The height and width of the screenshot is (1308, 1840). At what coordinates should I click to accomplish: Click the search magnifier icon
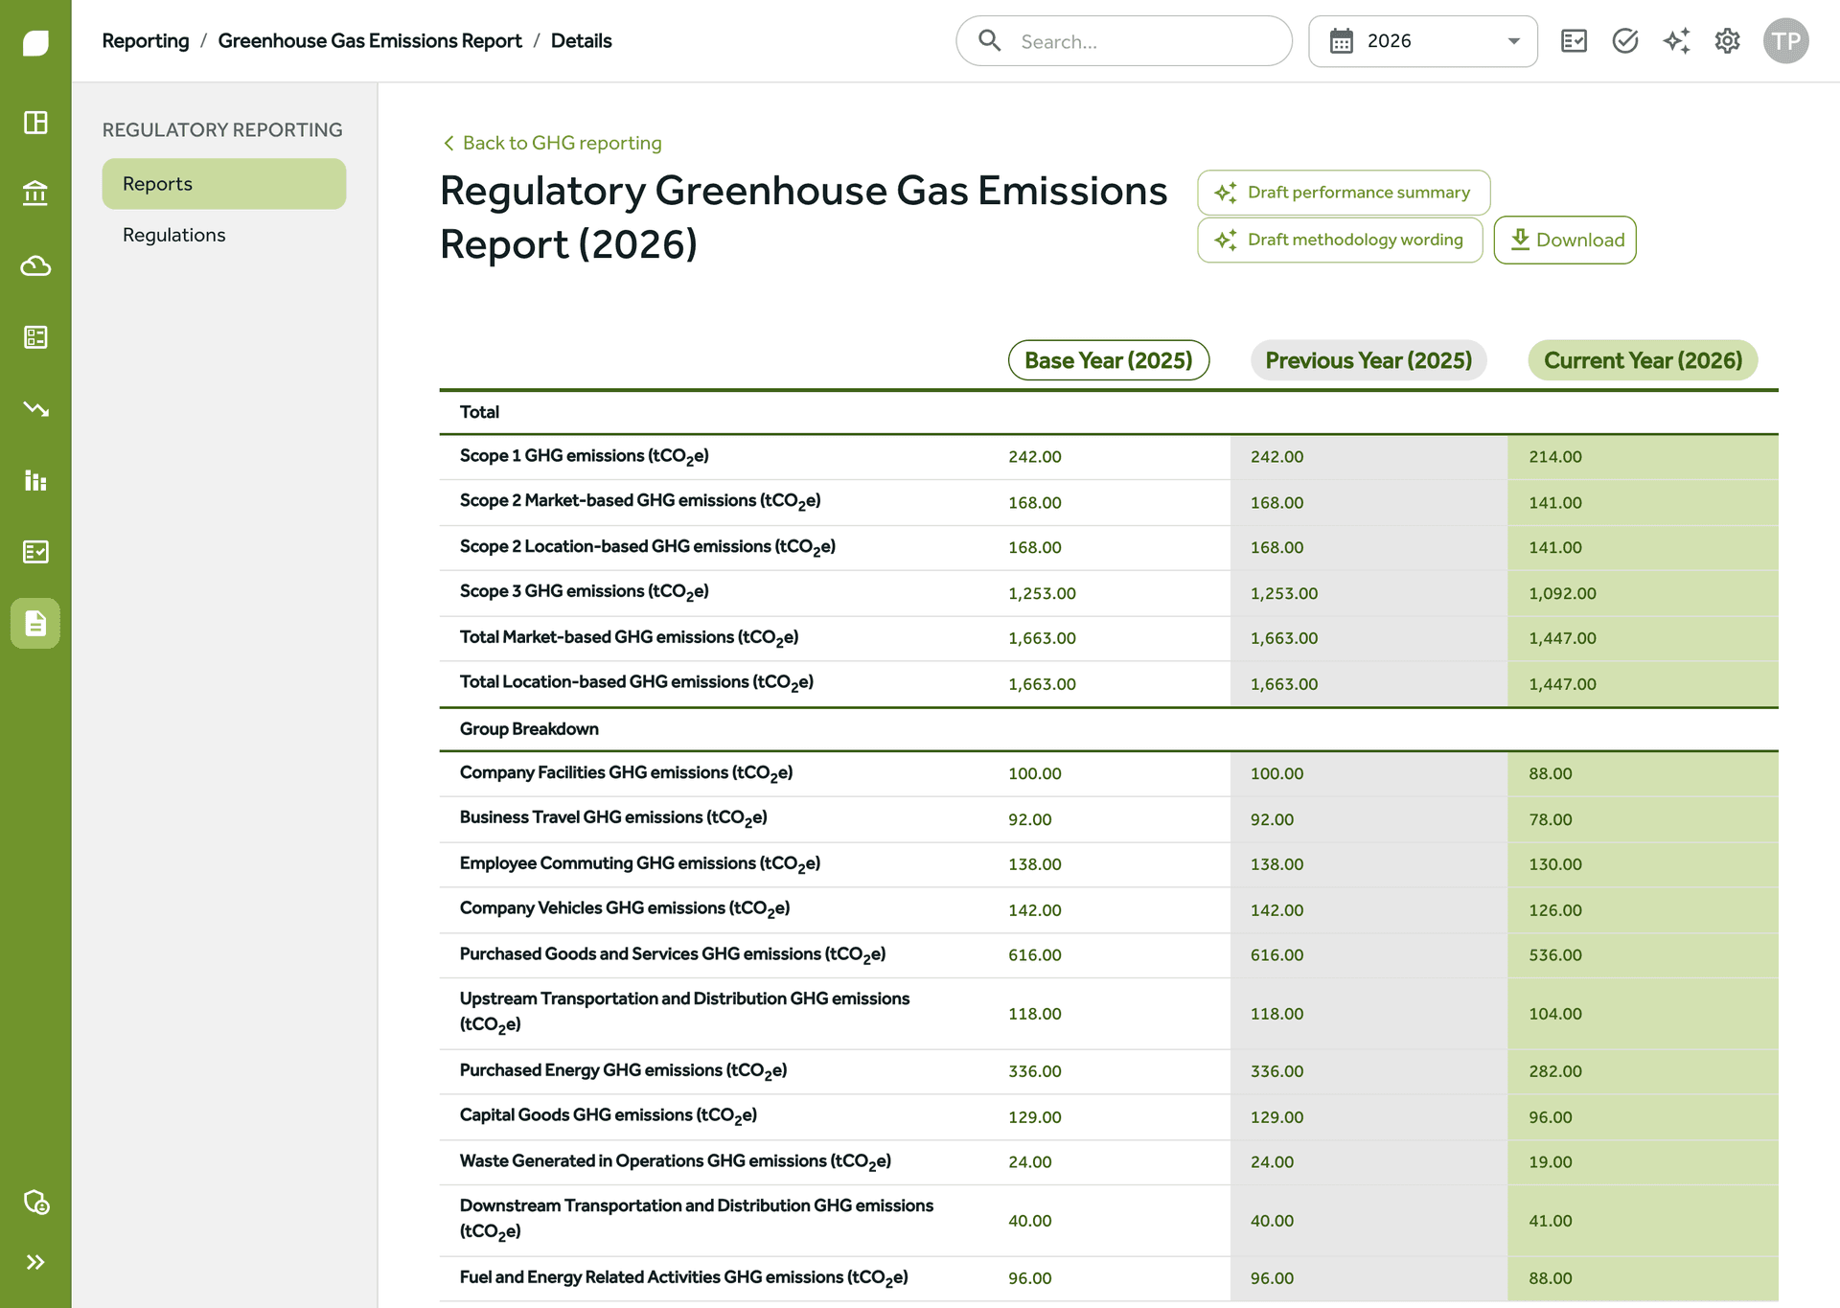coord(989,40)
